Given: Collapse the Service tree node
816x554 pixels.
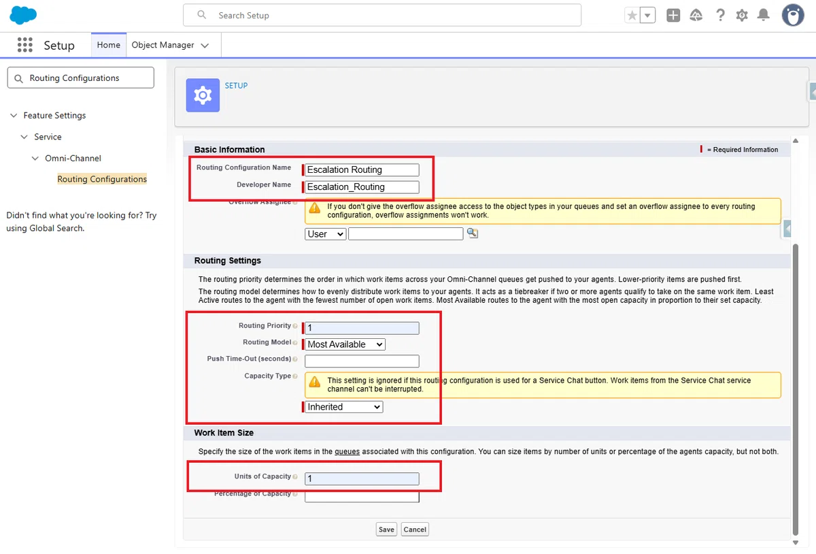Looking at the screenshot, I should (x=24, y=137).
